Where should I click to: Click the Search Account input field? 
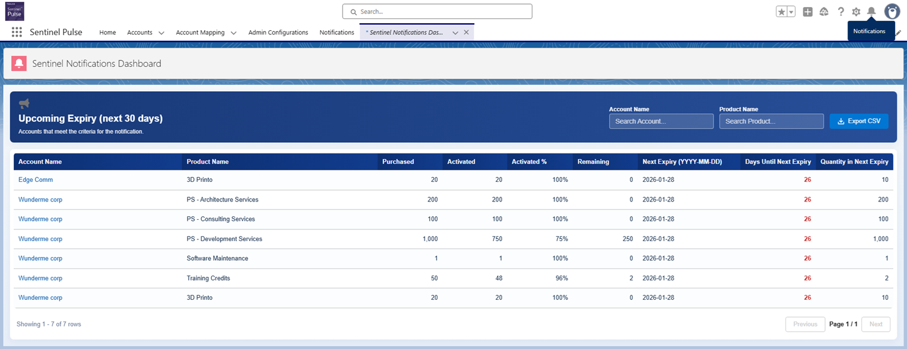point(661,121)
